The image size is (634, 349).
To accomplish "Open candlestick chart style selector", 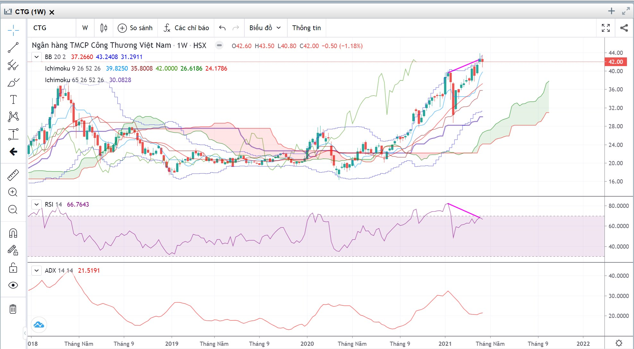I will pyautogui.click(x=104, y=28).
